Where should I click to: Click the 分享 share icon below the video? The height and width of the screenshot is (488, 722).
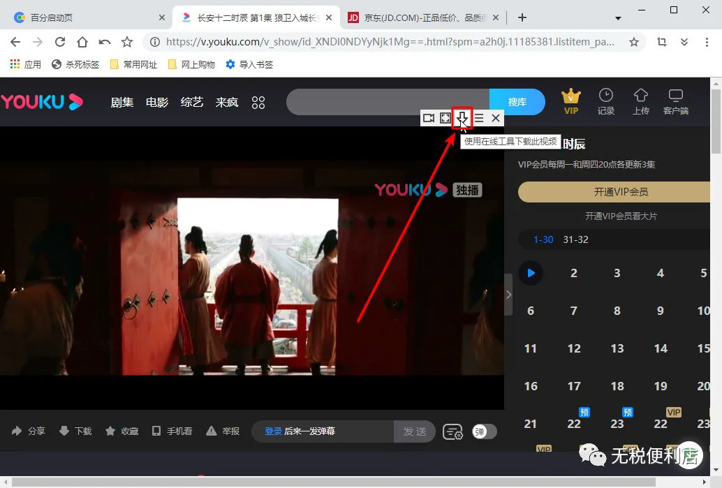[x=28, y=431]
